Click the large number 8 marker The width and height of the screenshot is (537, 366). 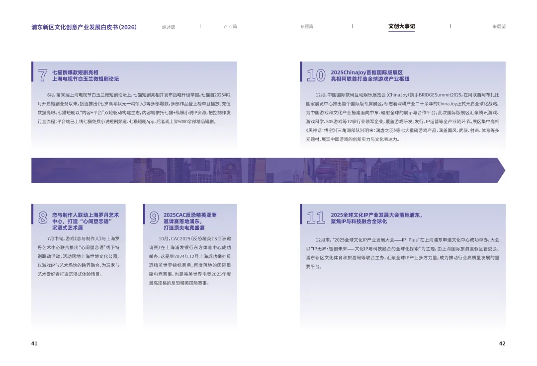[x=43, y=218]
